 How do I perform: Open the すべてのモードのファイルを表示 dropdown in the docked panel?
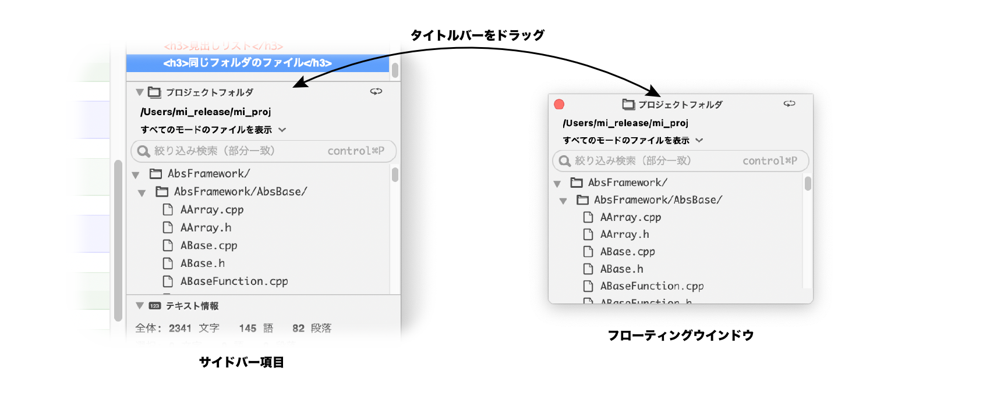pyautogui.click(x=282, y=130)
